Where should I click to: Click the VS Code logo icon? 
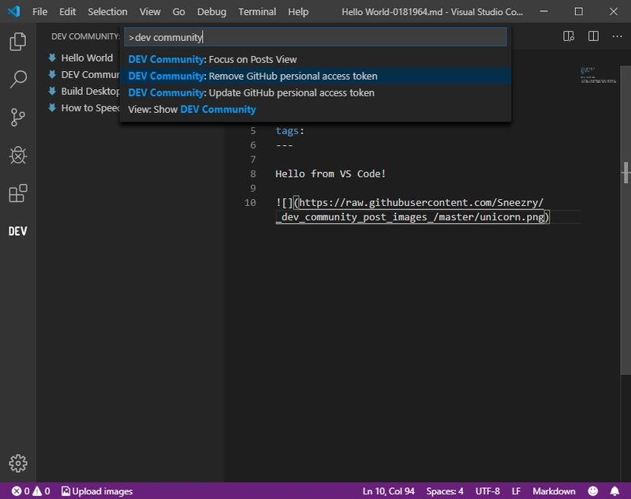pyautogui.click(x=13, y=11)
